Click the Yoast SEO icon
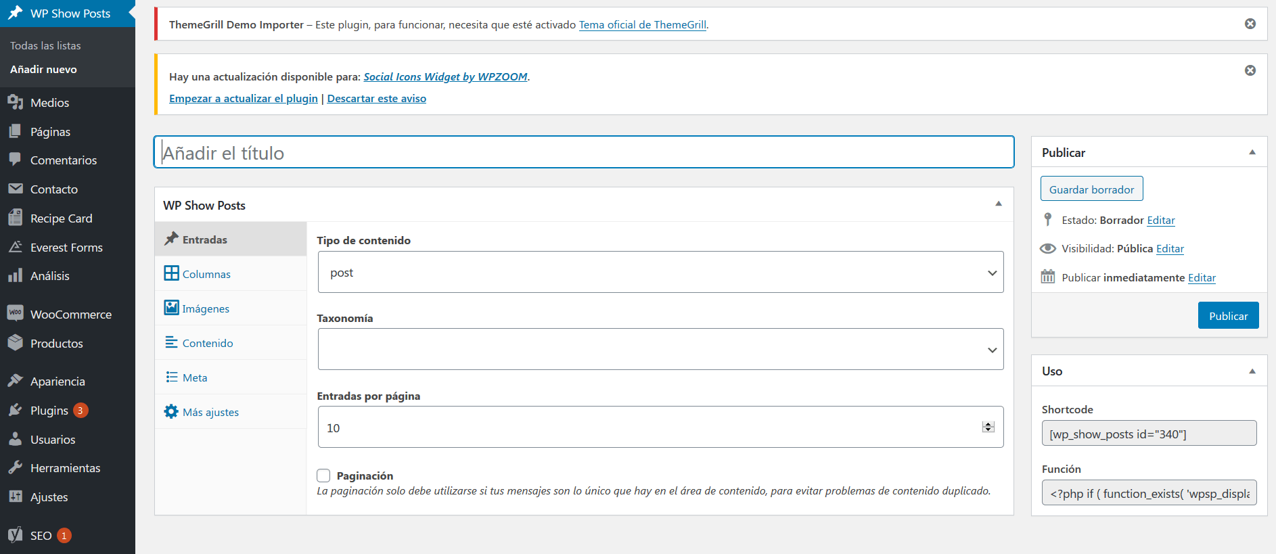This screenshot has width=1276, height=554. [15, 535]
